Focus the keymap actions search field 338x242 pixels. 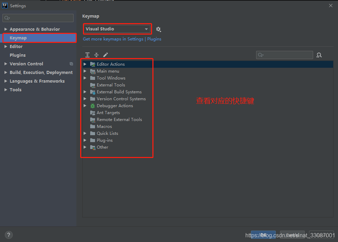[x=284, y=55]
